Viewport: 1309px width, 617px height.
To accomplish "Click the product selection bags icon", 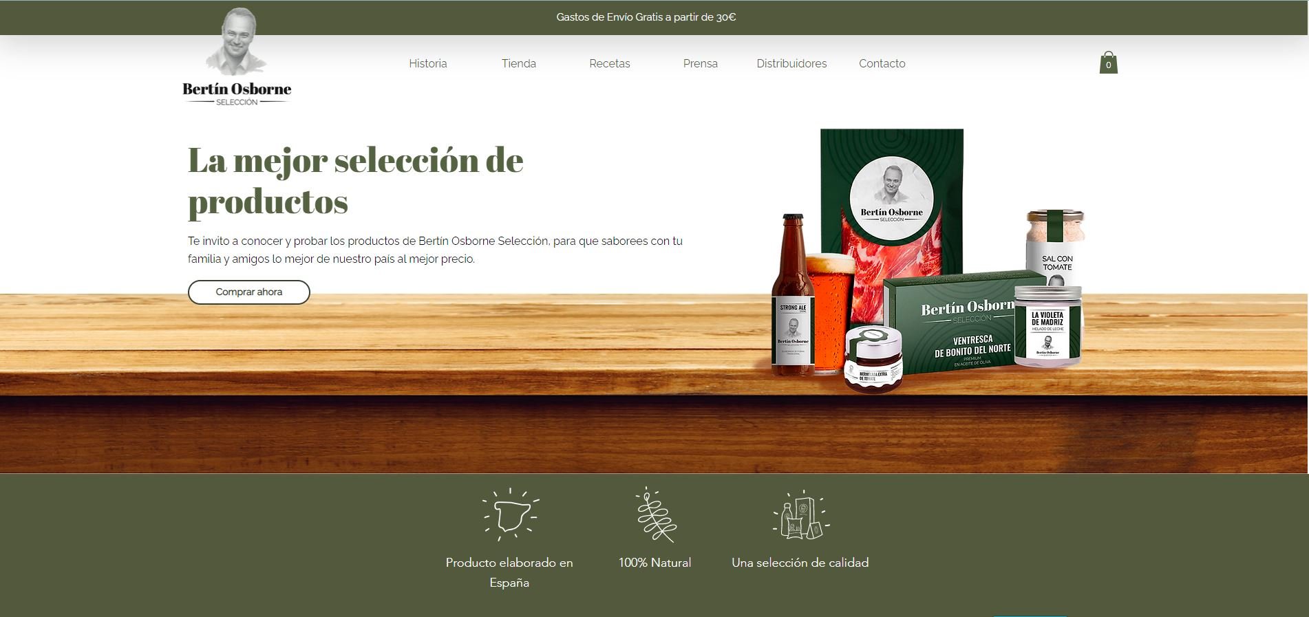I will 800,515.
